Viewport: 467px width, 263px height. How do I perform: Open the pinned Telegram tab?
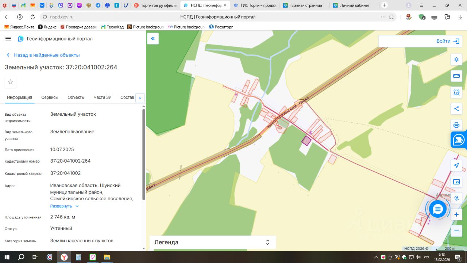pos(98,5)
